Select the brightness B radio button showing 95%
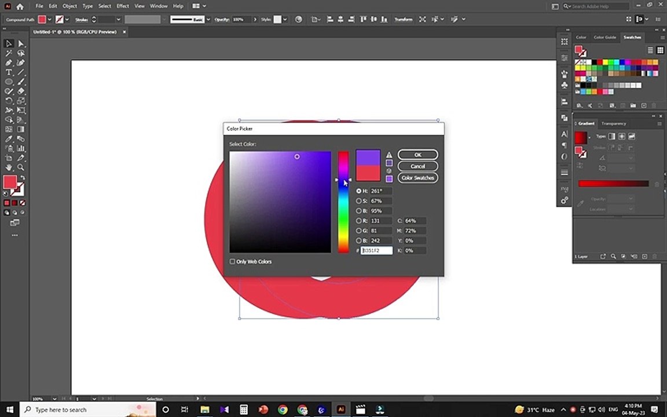 tap(358, 211)
